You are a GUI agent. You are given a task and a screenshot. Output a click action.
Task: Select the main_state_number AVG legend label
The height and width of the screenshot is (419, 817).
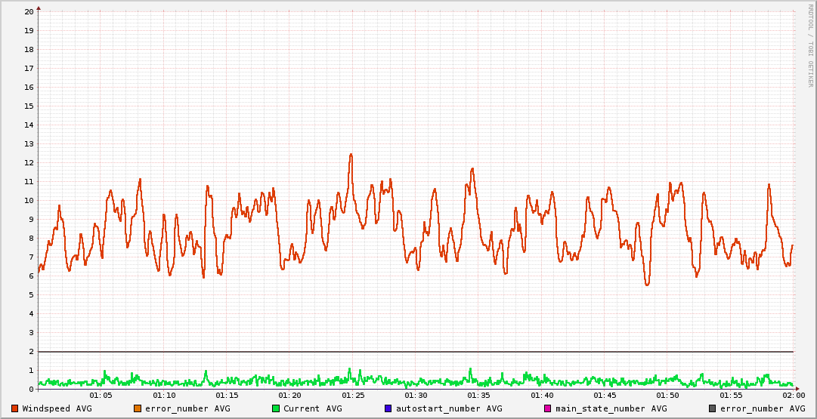click(x=611, y=408)
